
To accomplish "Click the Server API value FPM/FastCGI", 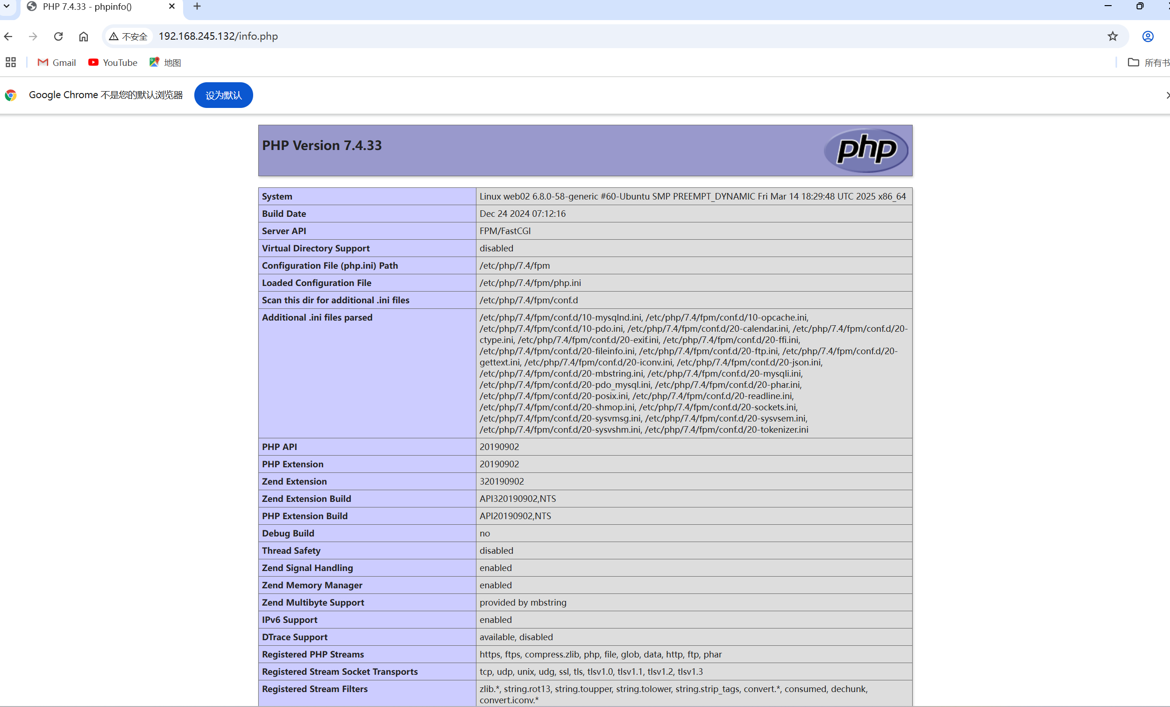I will 505,231.
